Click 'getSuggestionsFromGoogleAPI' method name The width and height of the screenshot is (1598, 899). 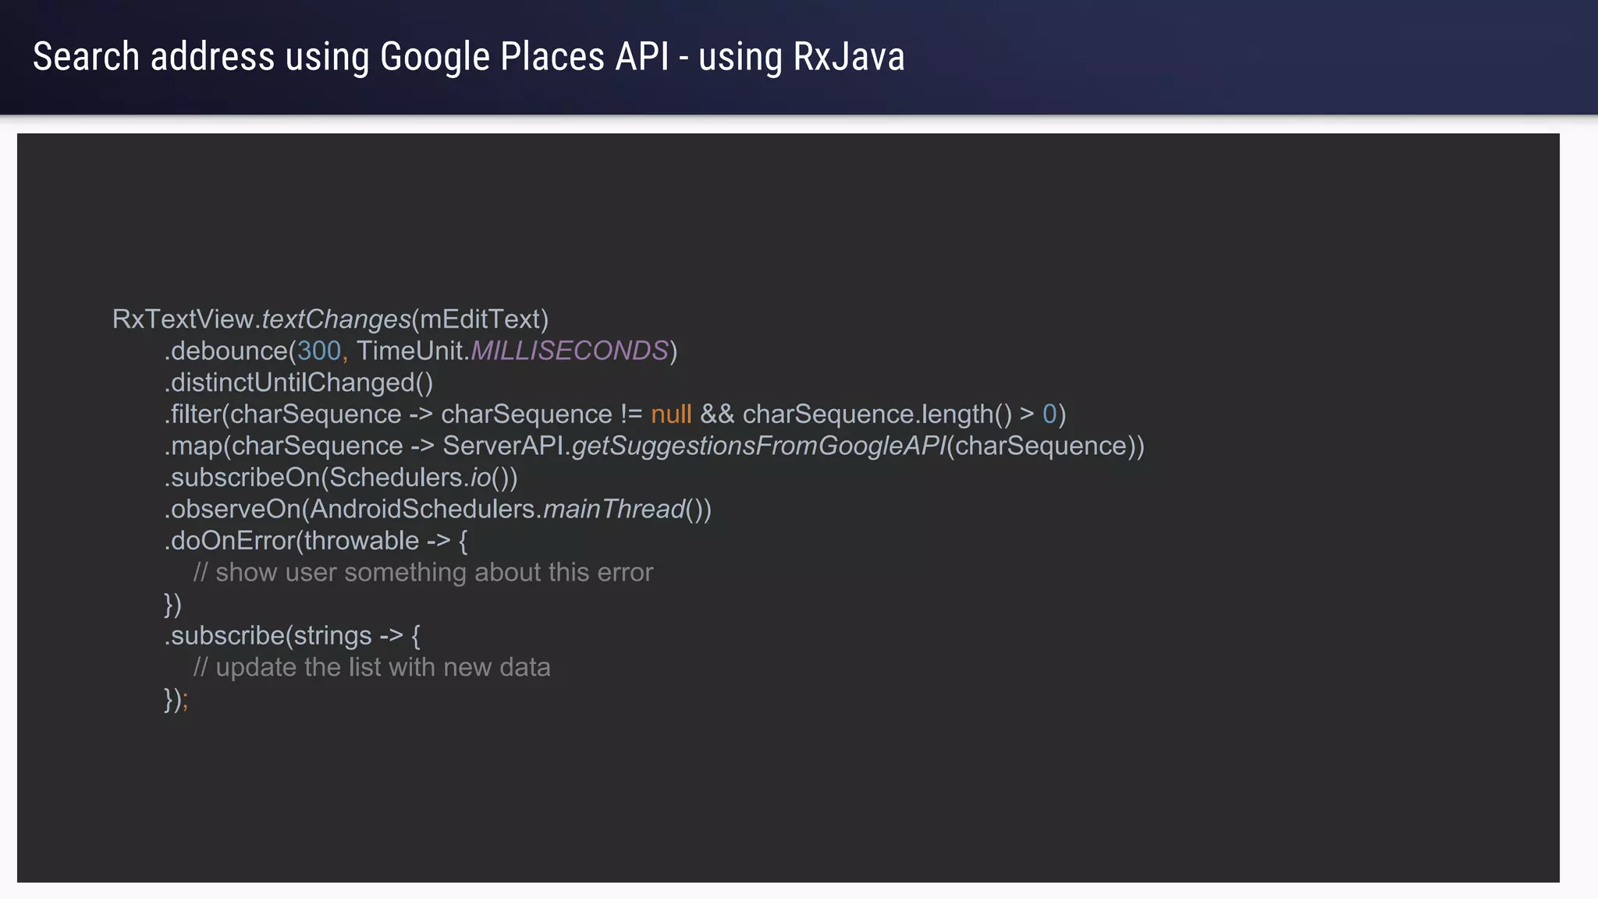[x=759, y=446]
